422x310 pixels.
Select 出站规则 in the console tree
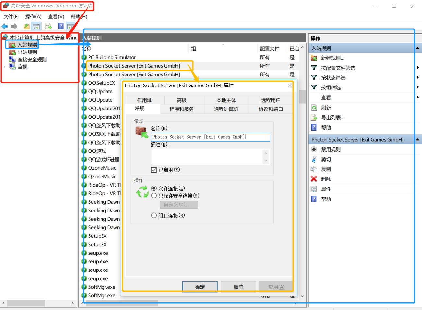27,52
